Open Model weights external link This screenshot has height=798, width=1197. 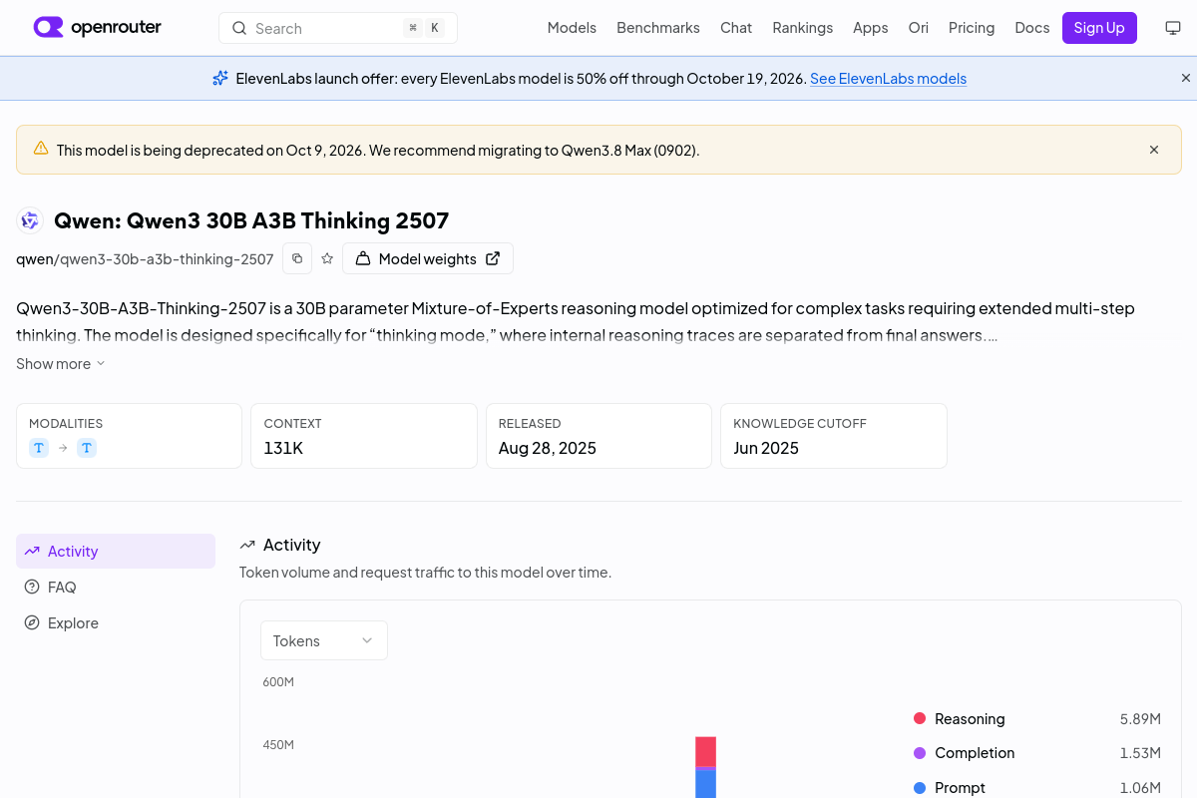click(428, 258)
